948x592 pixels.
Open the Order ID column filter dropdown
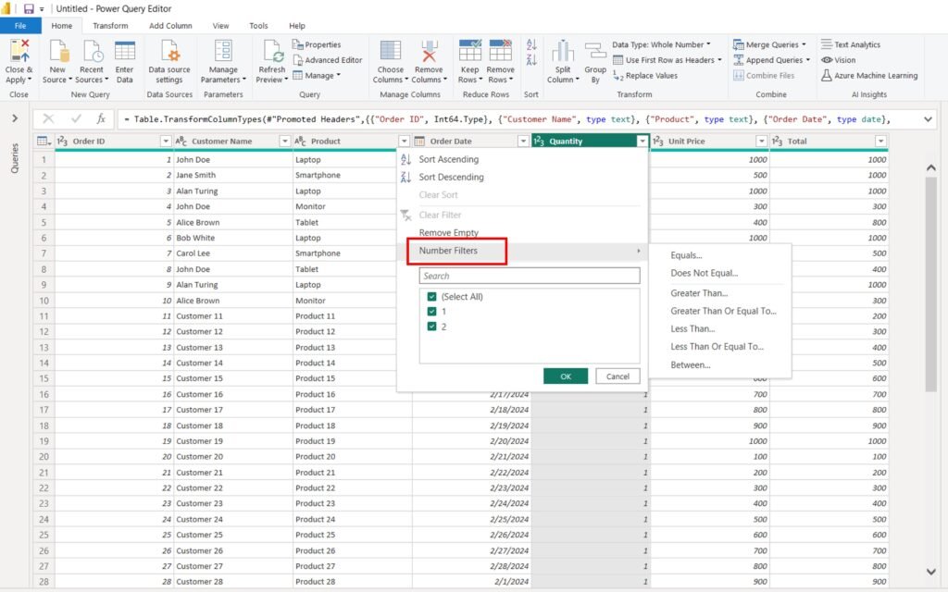pyautogui.click(x=166, y=142)
